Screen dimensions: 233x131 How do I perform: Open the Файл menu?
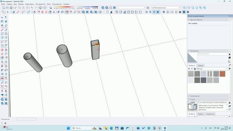(x=3, y=4)
